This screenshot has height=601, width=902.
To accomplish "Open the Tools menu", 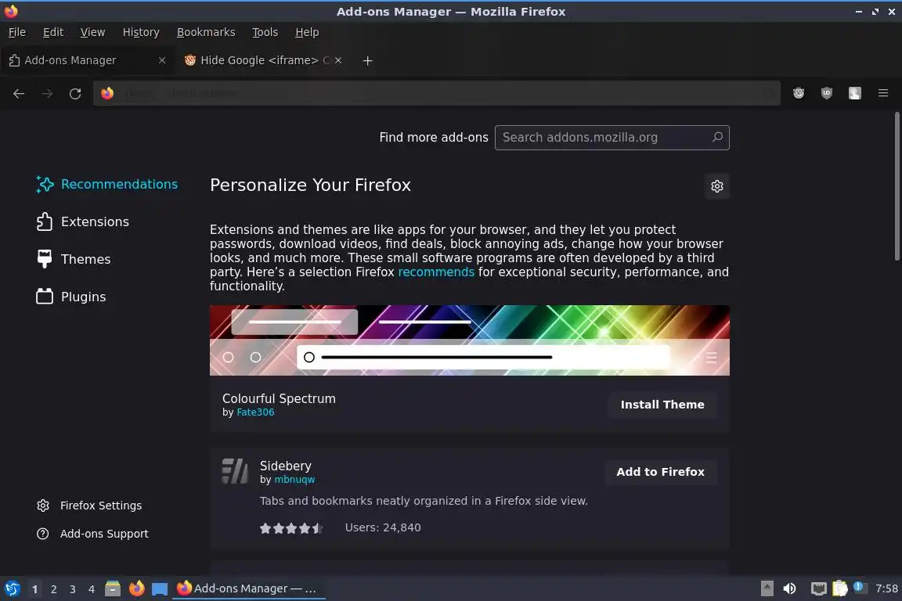I will (265, 32).
